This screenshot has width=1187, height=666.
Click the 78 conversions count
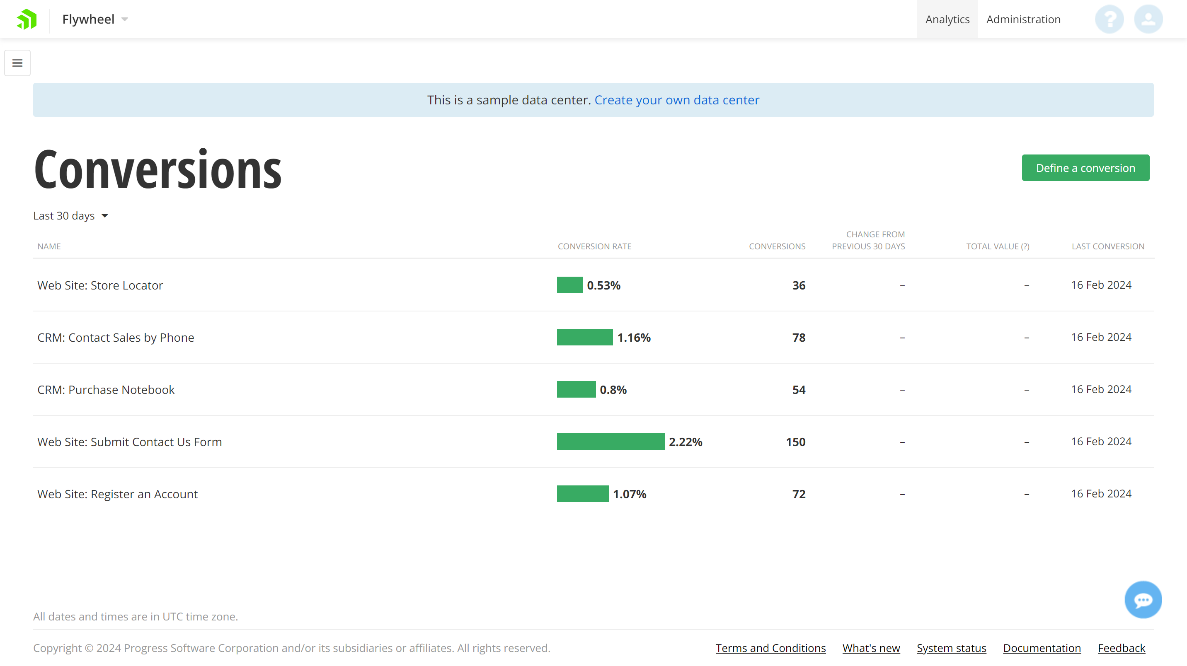click(799, 337)
